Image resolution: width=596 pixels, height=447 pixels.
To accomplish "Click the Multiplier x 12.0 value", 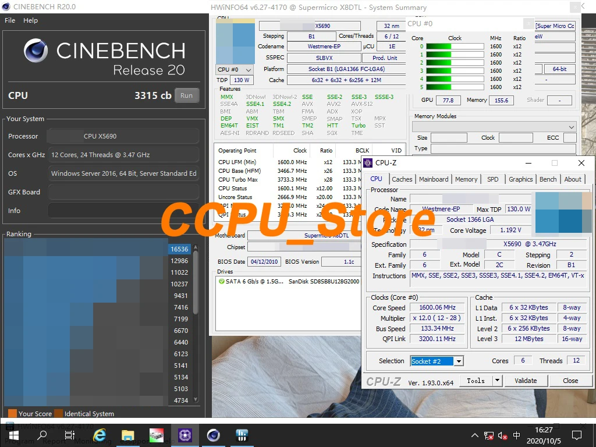I will 437,318.
